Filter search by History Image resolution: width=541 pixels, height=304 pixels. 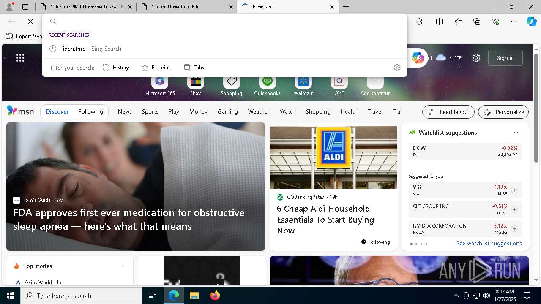(x=116, y=68)
